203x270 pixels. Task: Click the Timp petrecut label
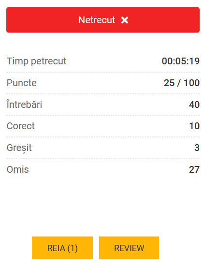point(36,61)
